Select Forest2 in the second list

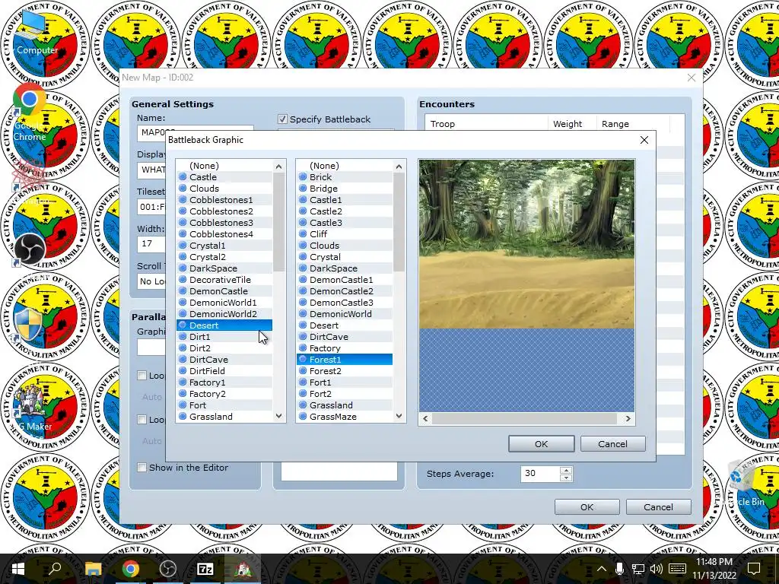(x=345, y=371)
